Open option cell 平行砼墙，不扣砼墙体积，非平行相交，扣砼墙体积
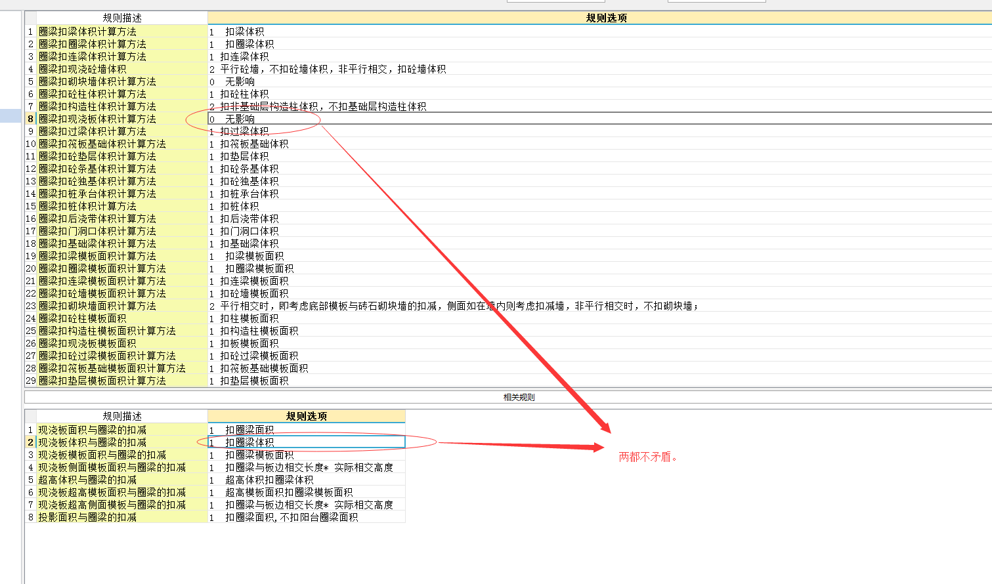992x584 pixels. [x=599, y=69]
